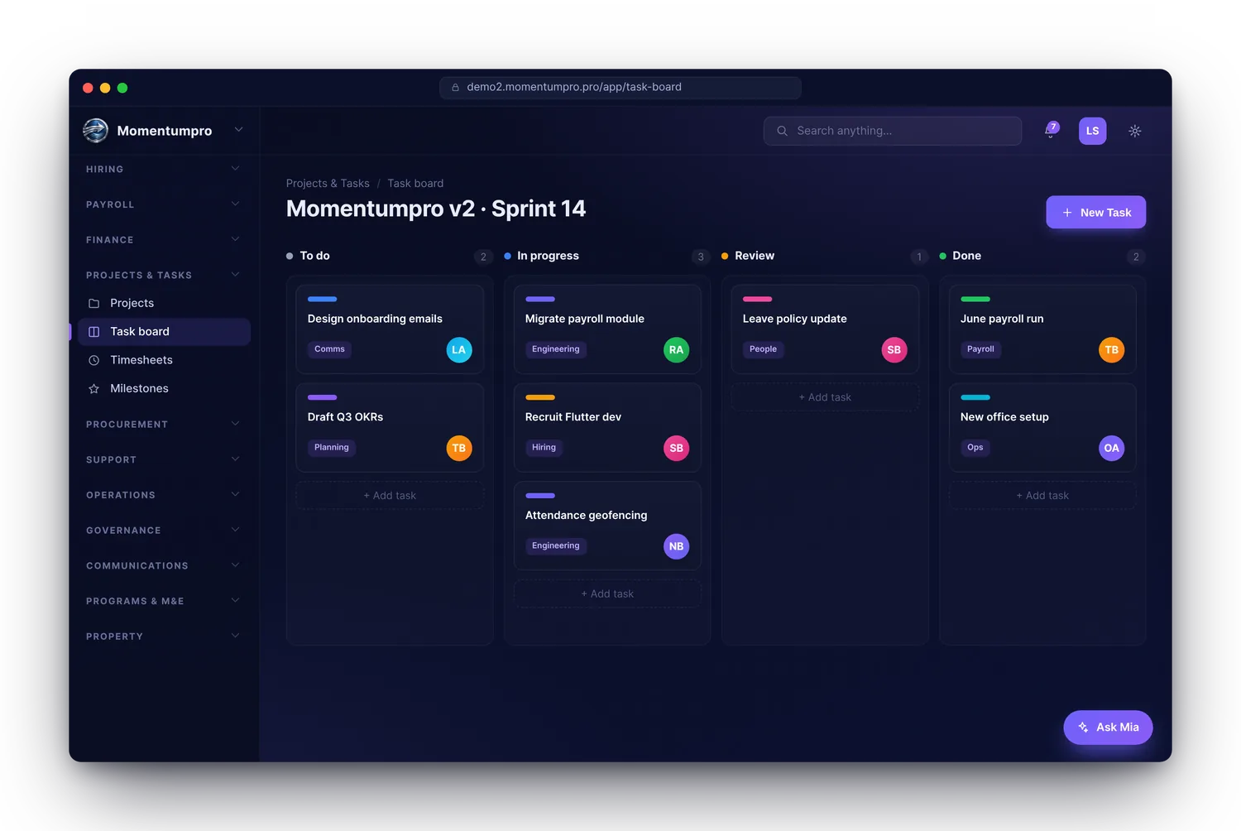Add task in To do column
Image resolution: width=1241 pixels, height=831 pixels.
[x=390, y=496]
